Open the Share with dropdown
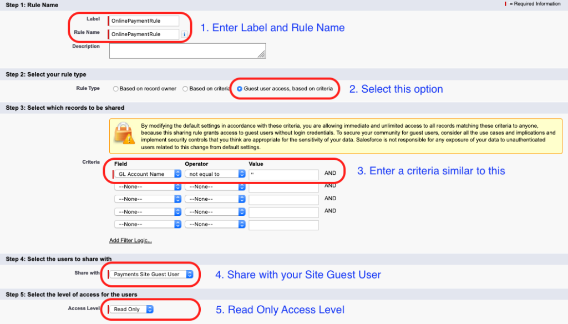 pos(190,274)
